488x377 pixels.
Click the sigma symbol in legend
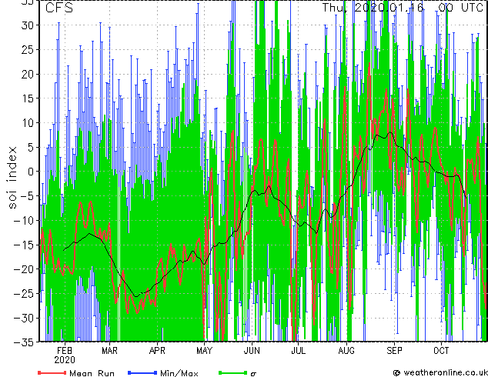click(253, 374)
